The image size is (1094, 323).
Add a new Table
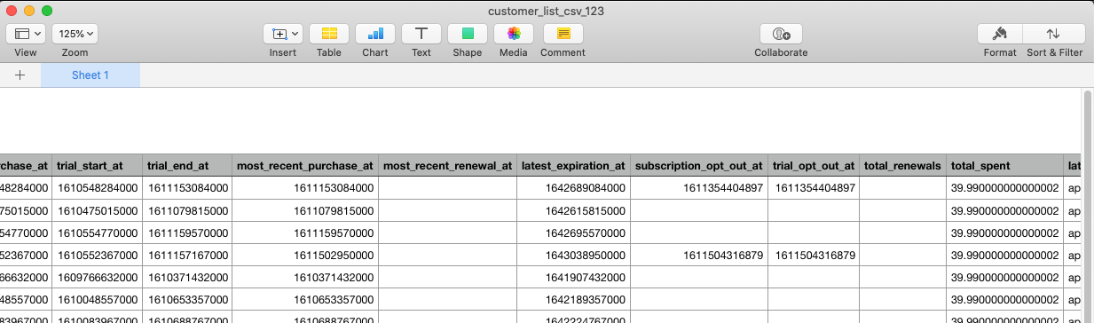[x=329, y=34]
